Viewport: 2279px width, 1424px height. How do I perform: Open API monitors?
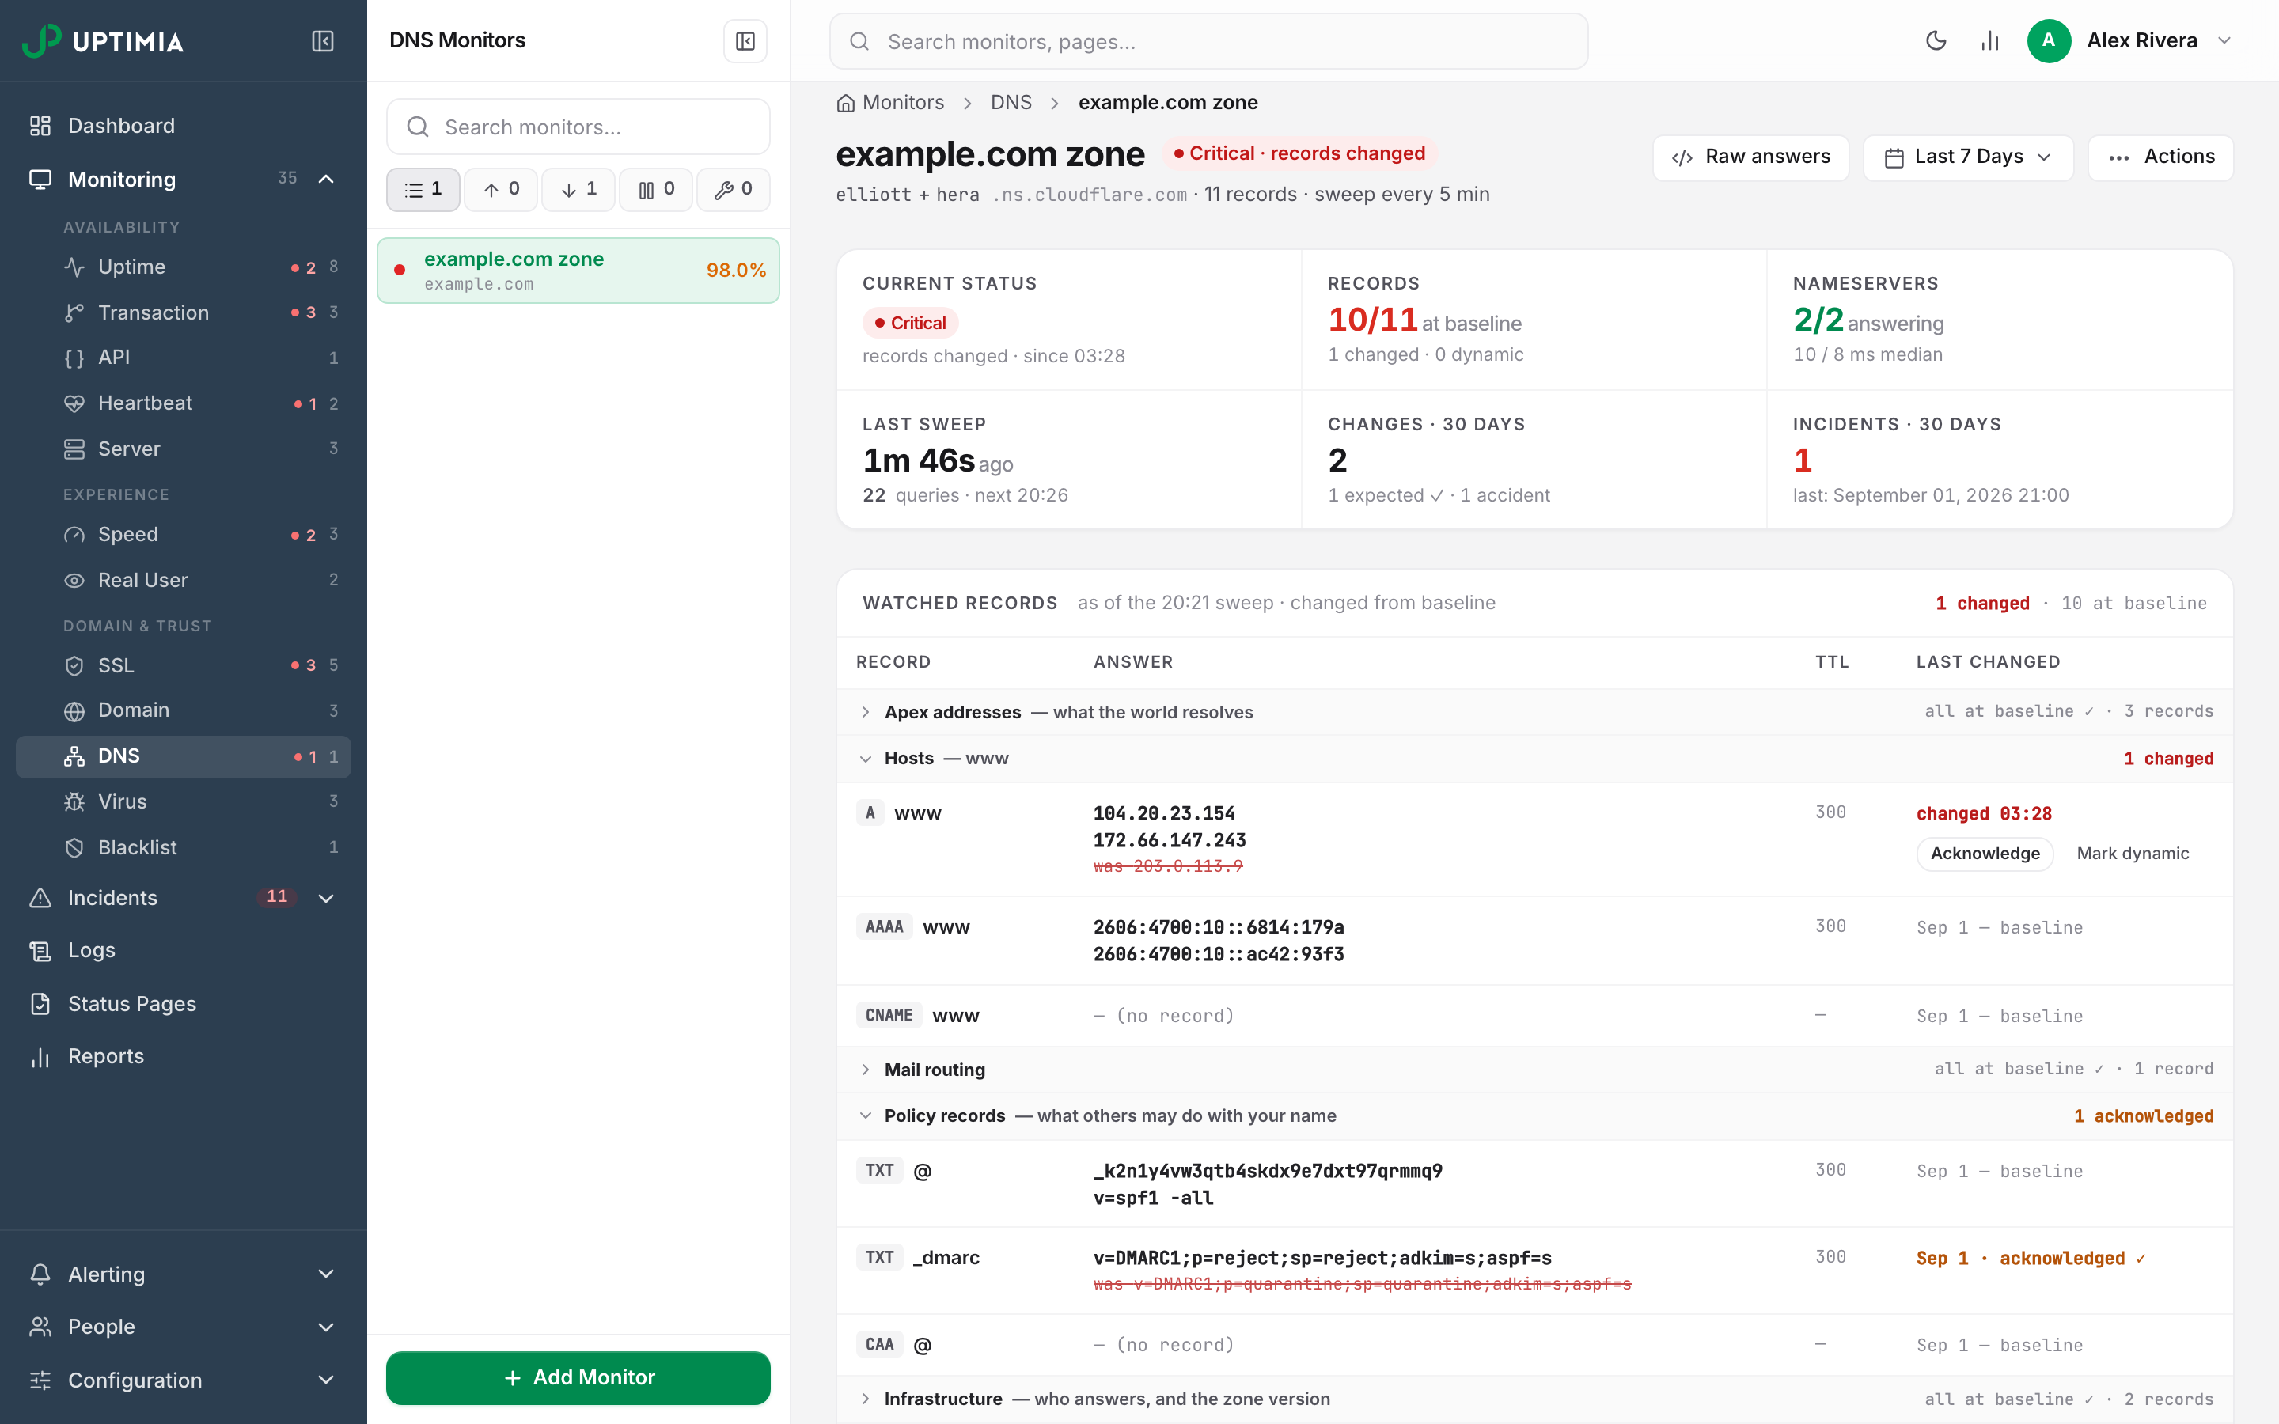coord(184,358)
